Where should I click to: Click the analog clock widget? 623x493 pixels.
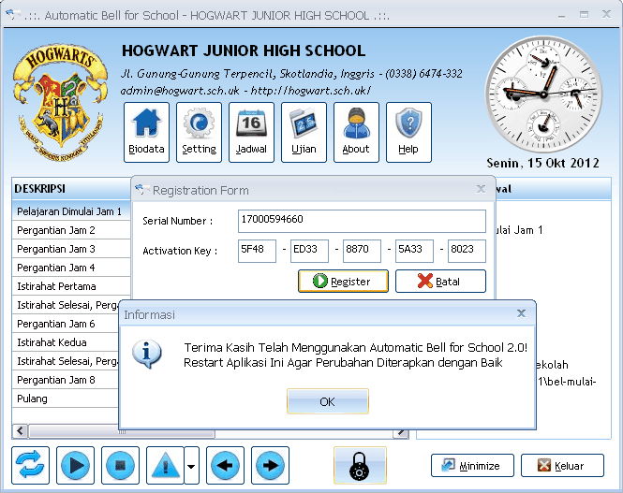click(543, 94)
